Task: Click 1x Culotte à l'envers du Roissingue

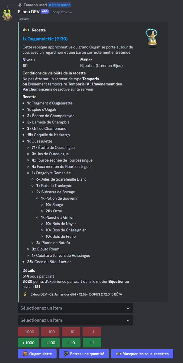Action: point(61,256)
